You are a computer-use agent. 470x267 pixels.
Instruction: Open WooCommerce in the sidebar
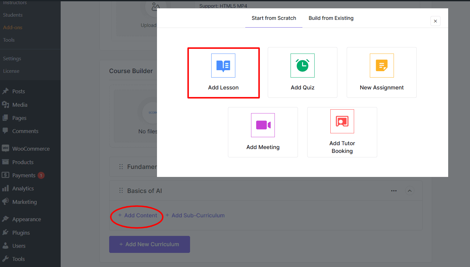[x=31, y=149]
